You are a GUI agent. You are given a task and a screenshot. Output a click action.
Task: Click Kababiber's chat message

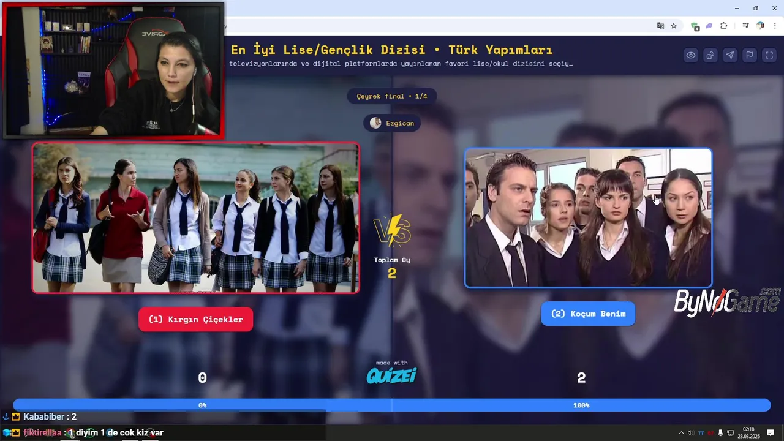click(50, 417)
